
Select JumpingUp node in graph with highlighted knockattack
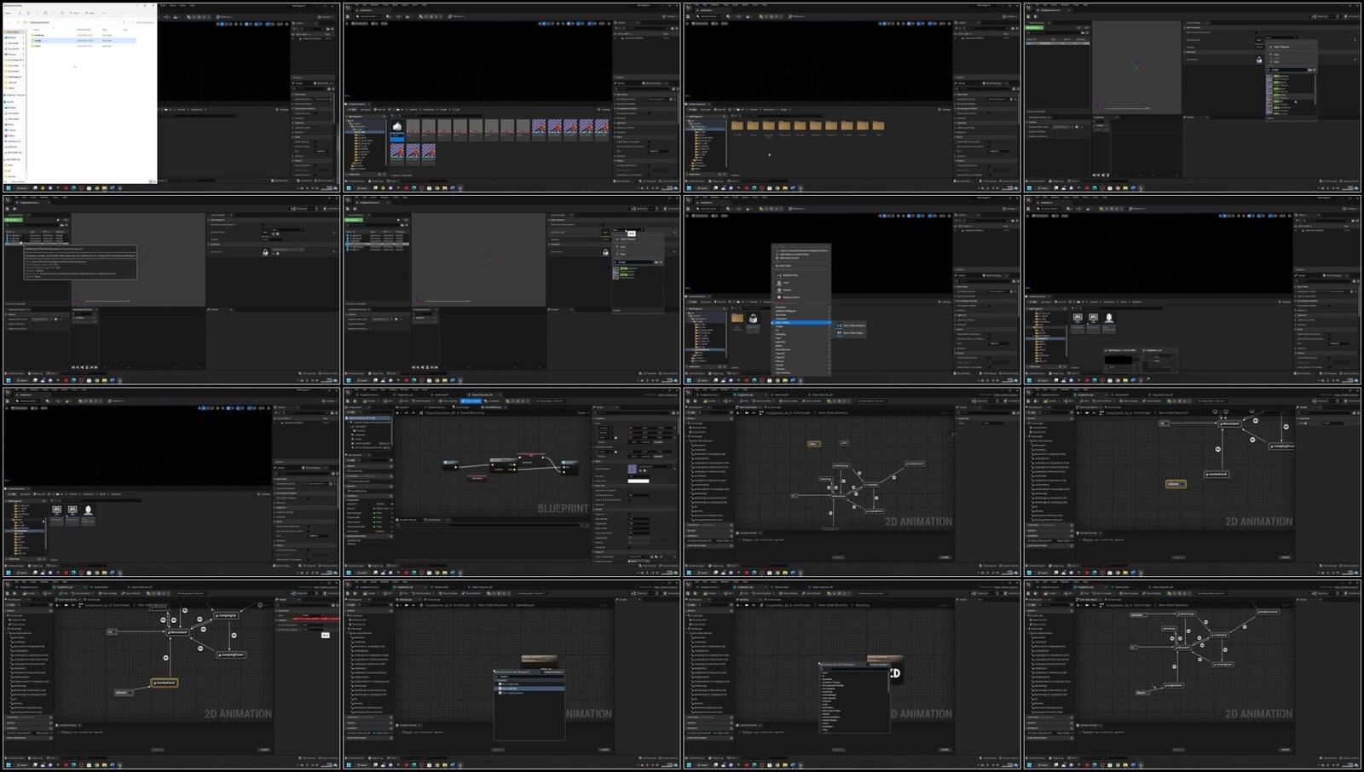coord(226,615)
